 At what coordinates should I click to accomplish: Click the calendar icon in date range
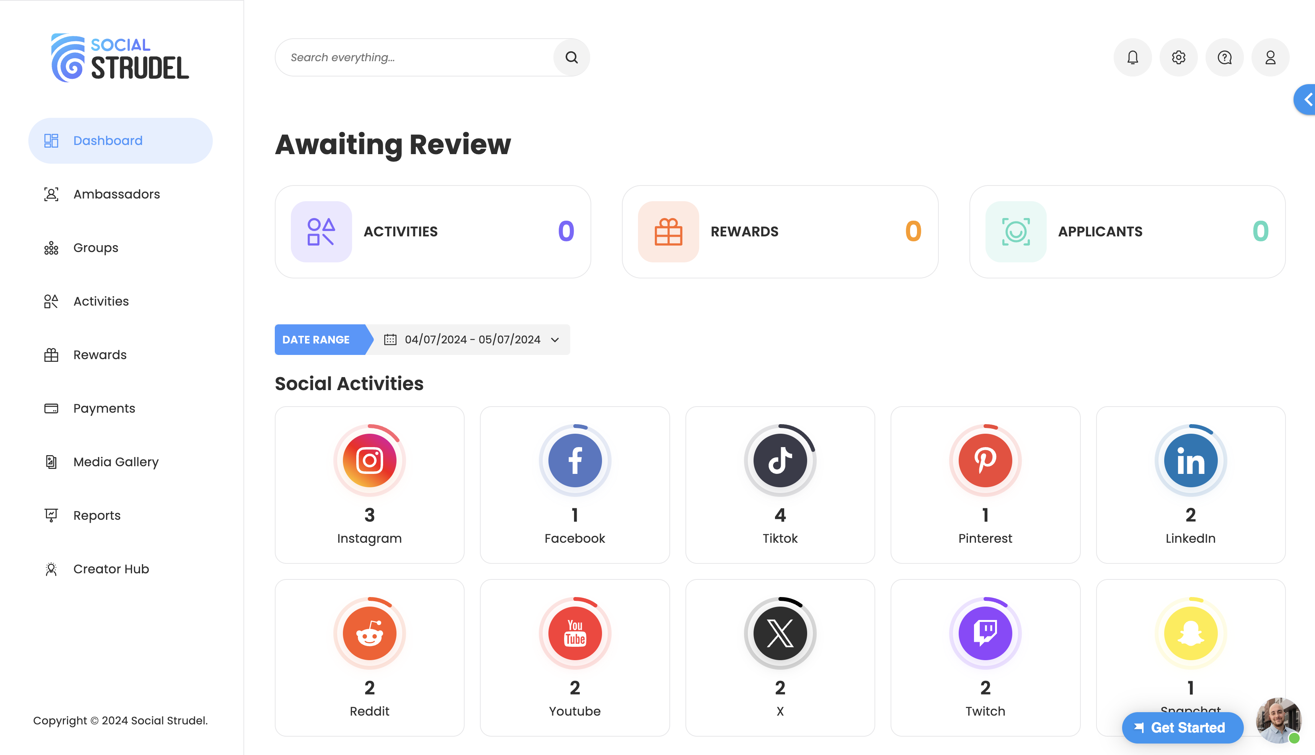[390, 340]
